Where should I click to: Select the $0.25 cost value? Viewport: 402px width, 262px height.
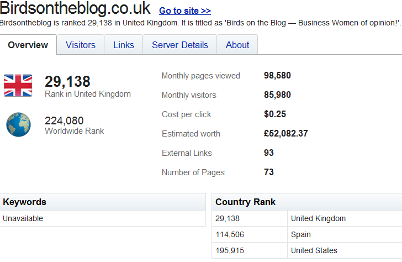pyautogui.click(x=275, y=114)
